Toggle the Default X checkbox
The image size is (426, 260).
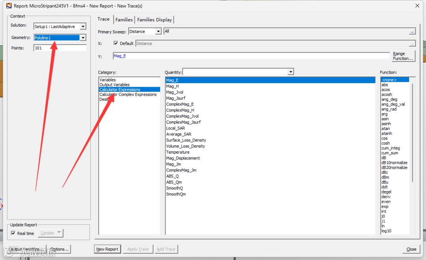[x=116, y=43]
